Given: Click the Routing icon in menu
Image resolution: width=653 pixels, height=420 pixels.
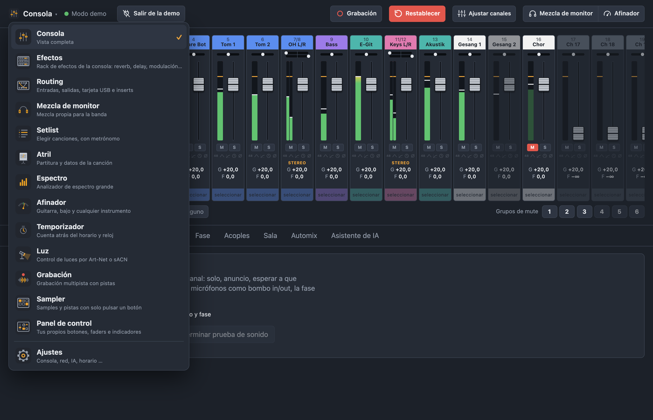Looking at the screenshot, I should [x=23, y=85].
